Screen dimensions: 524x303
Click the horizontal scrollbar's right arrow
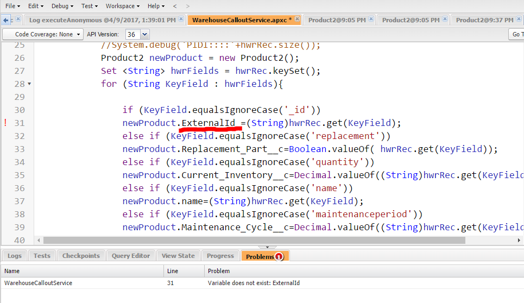click(519, 240)
